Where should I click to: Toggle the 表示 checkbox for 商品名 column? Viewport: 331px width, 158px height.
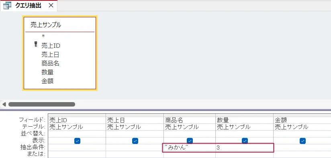[x=190, y=141]
